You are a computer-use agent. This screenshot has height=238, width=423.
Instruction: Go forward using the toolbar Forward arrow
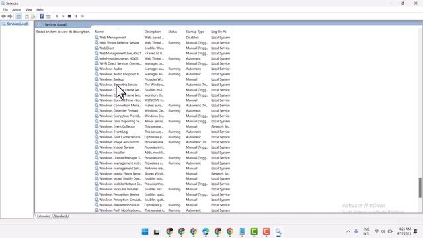tap(10, 16)
